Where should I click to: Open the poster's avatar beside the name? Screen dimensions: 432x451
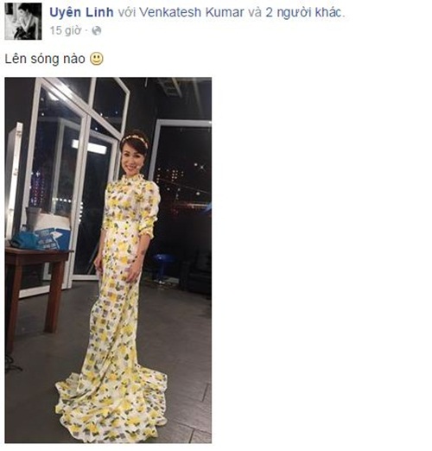point(23,21)
